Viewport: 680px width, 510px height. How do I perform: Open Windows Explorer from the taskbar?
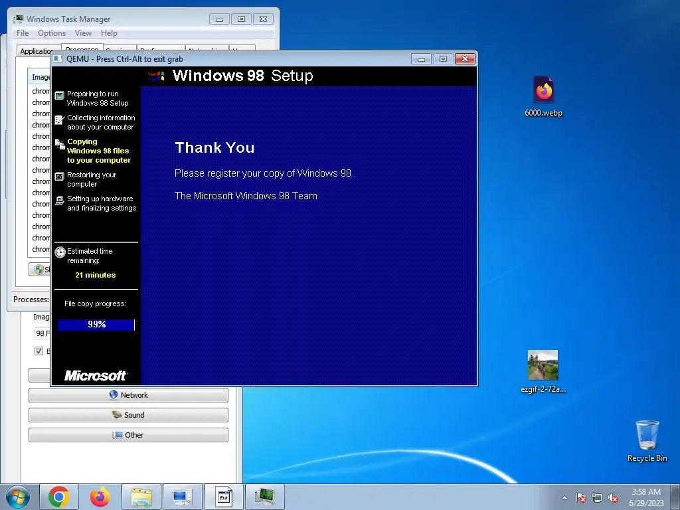pyautogui.click(x=141, y=497)
